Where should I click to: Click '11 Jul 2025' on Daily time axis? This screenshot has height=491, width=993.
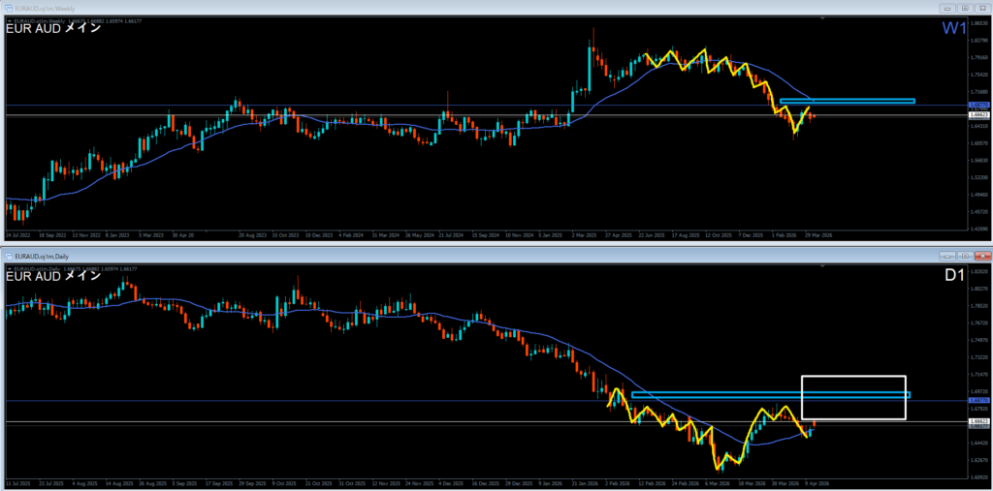17,482
